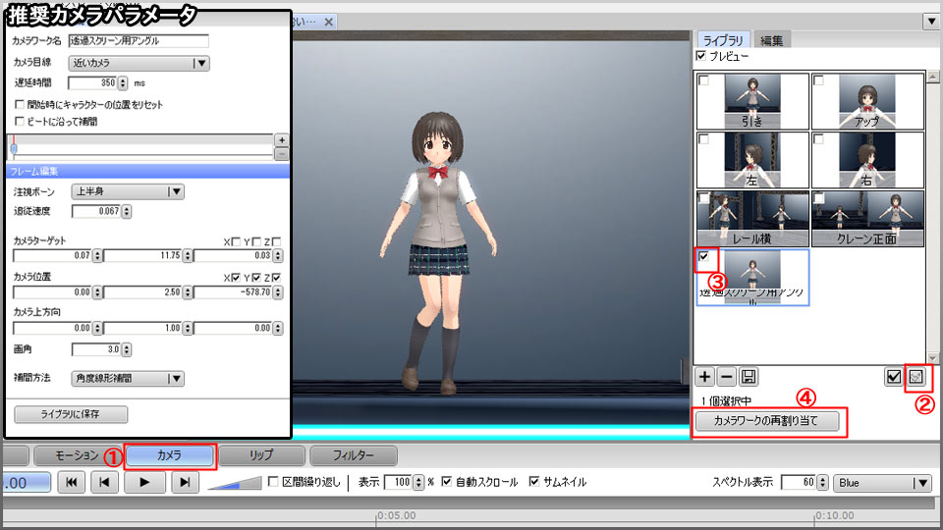
Task: Toggle the サムネイル checkbox
Action: [x=534, y=482]
